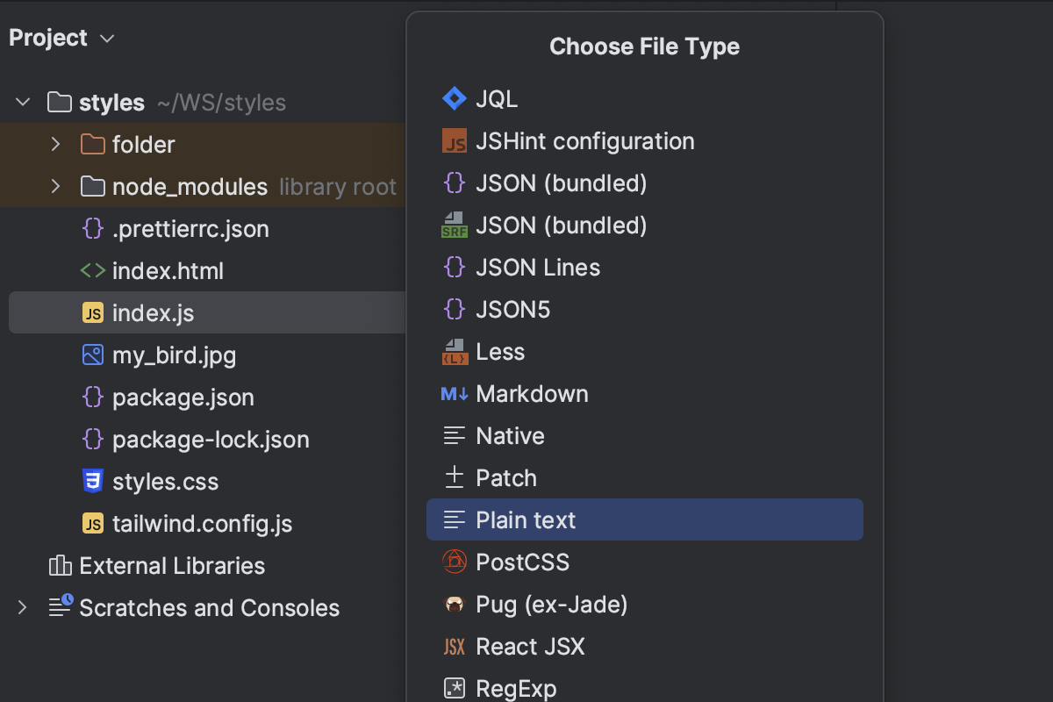The width and height of the screenshot is (1053, 702).
Task: Click the CSS icon beside styles.css
Action: [x=92, y=481]
